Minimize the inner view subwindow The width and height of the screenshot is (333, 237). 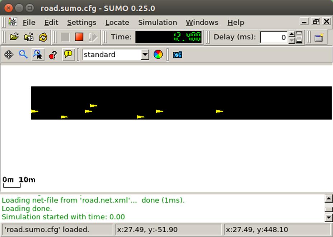click(304, 22)
